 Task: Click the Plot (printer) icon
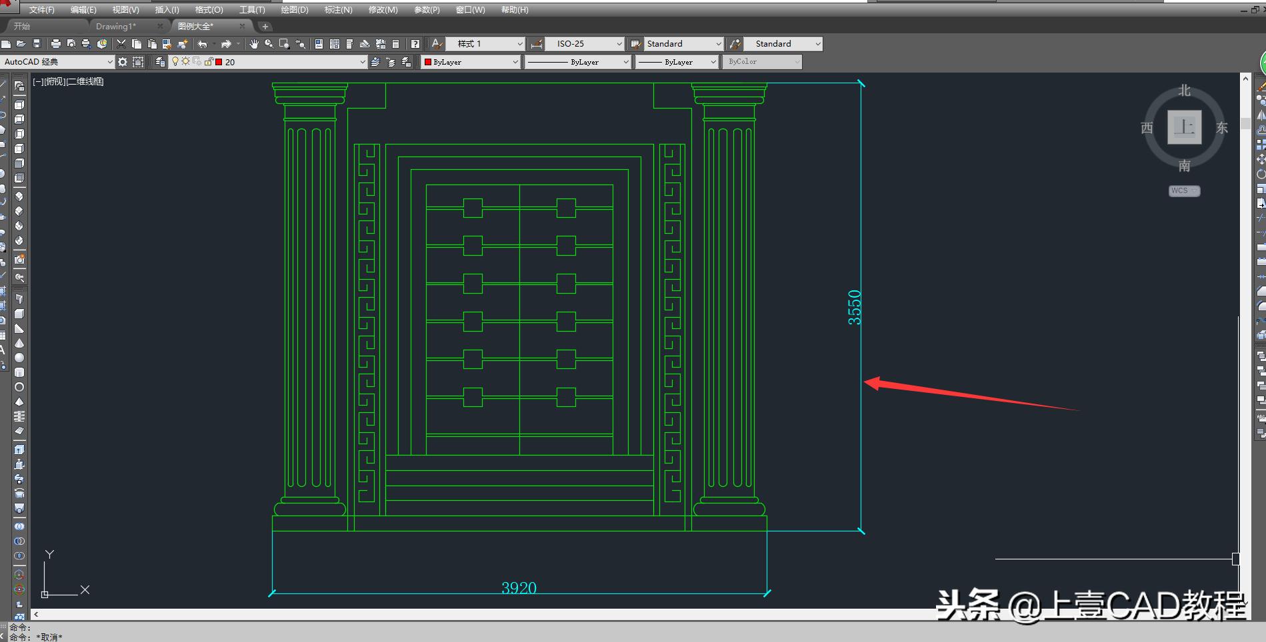[56, 44]
